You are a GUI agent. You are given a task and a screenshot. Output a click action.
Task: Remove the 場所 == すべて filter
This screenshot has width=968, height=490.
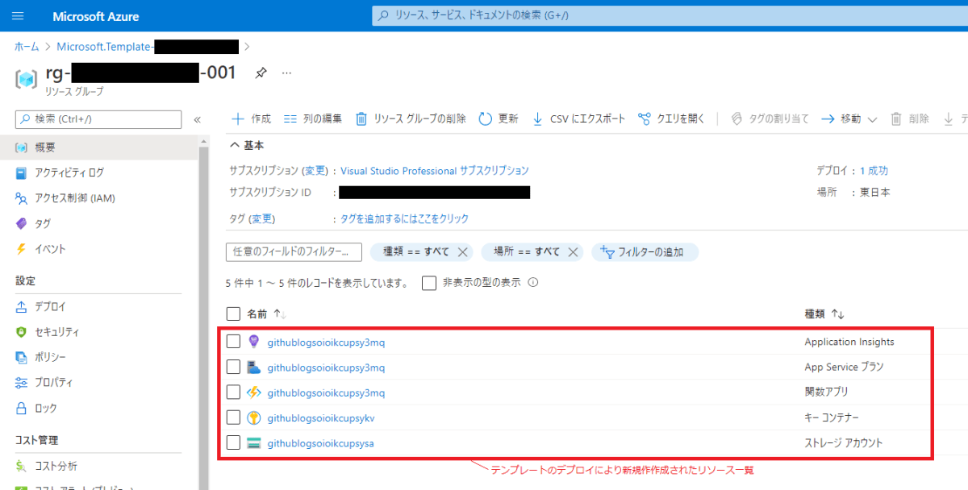point(573,251)
